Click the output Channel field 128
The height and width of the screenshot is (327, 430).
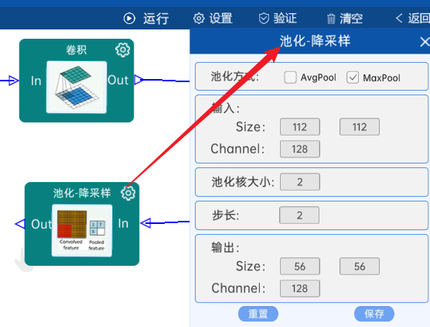(300, 288)
